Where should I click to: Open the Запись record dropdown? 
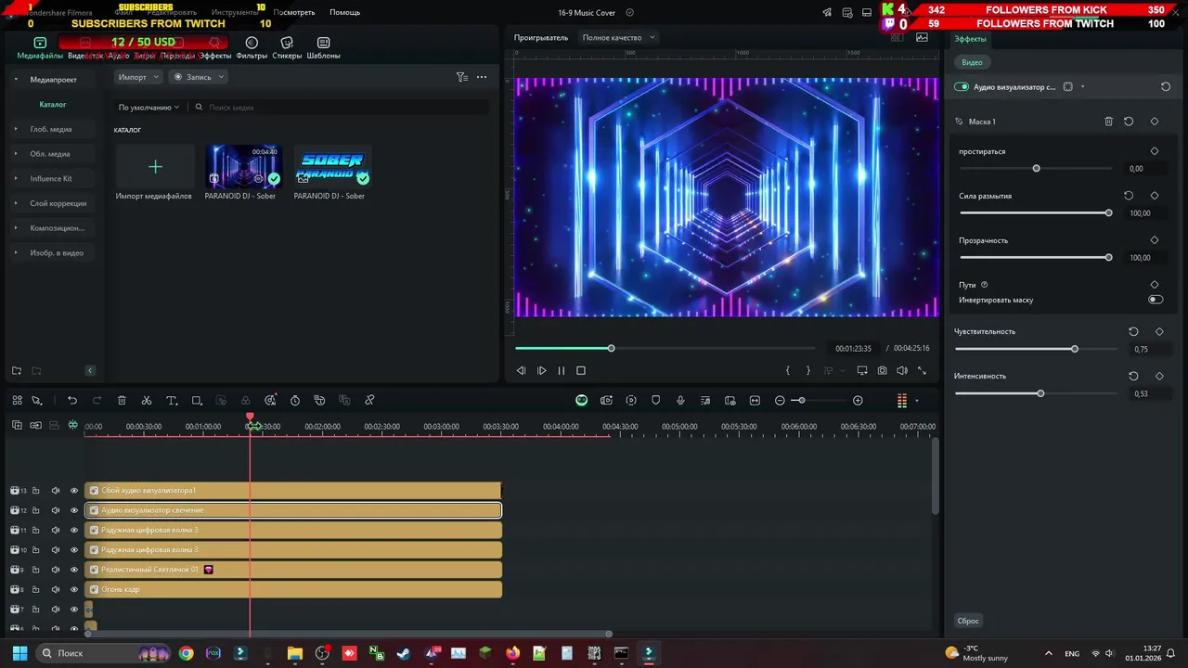click(199, 77)
